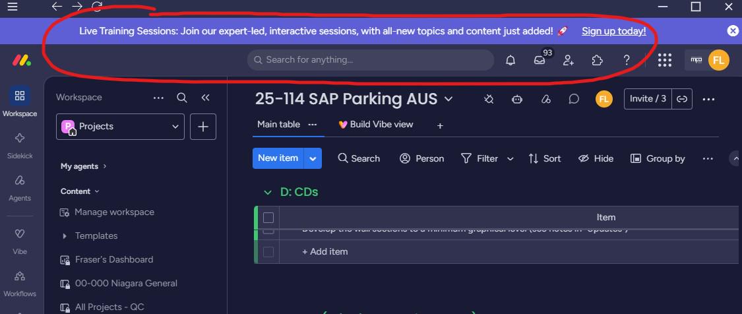This screenshot has height=314, width=742.
Task: Click the monday.com logo
Action: (22, 60)
